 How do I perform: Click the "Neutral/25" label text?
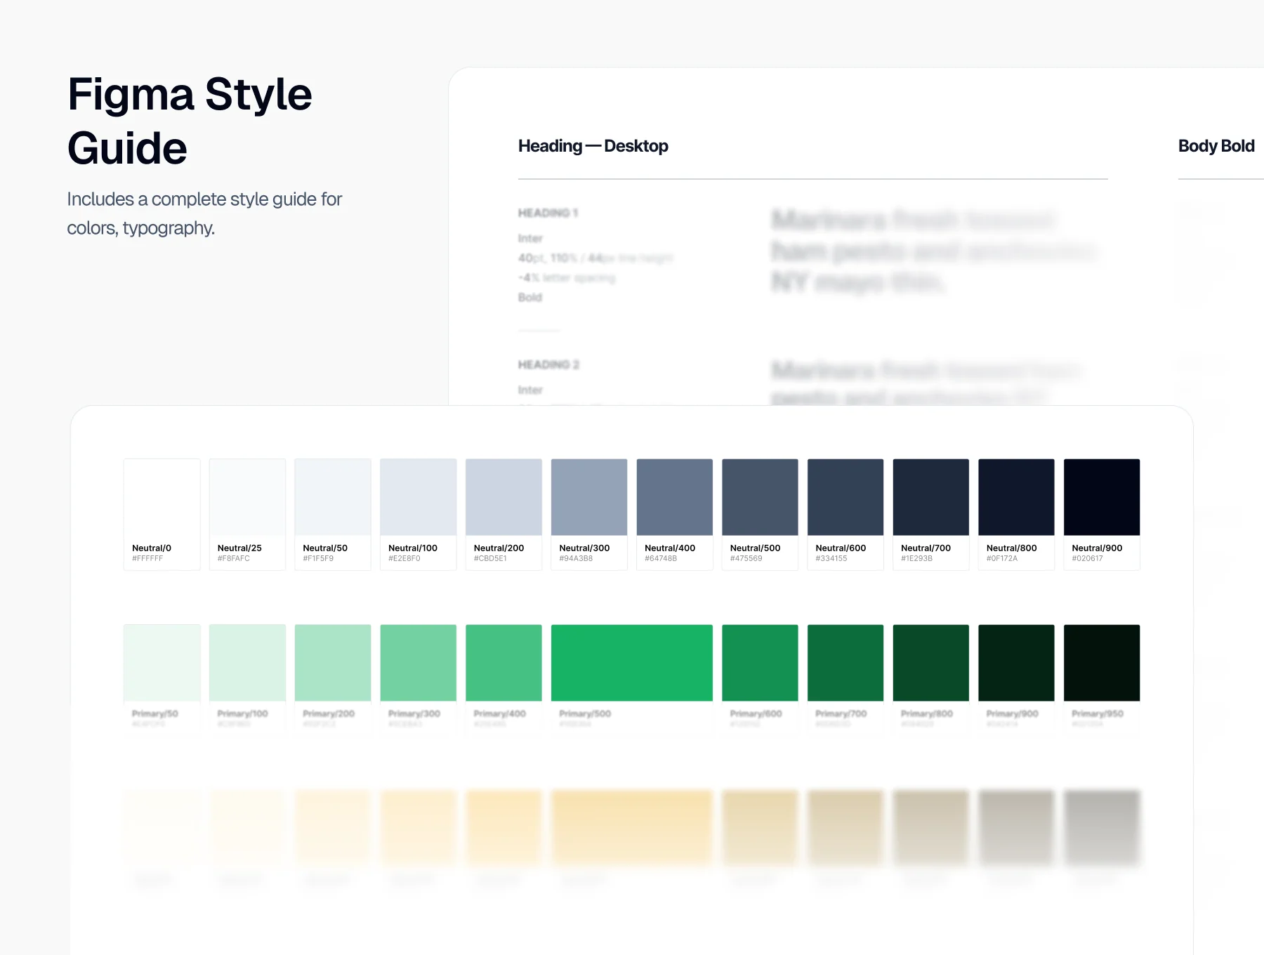(x=239, y=548)
